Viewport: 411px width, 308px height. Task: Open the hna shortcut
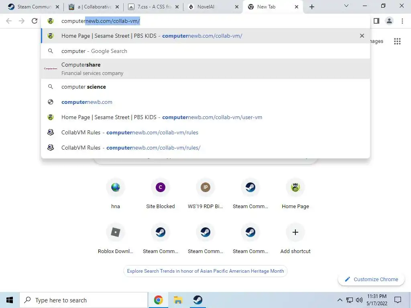point(116,193)
